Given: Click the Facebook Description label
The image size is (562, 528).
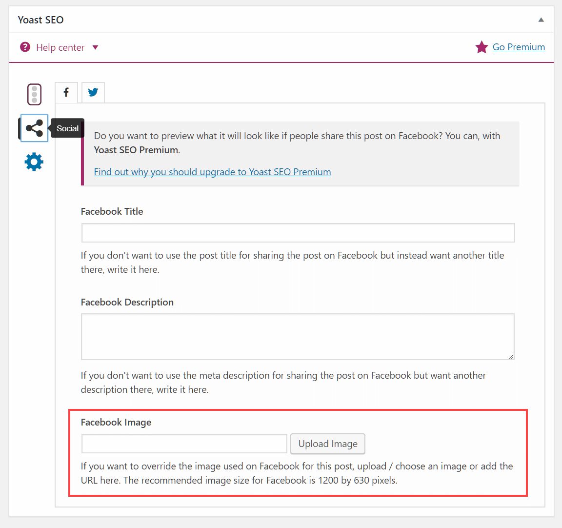Looking at the screenshot, I should point(127,302).
